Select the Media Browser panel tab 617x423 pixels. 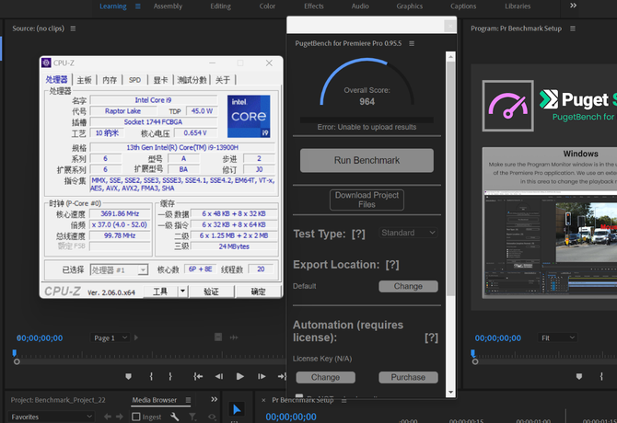tap(155, 400)
